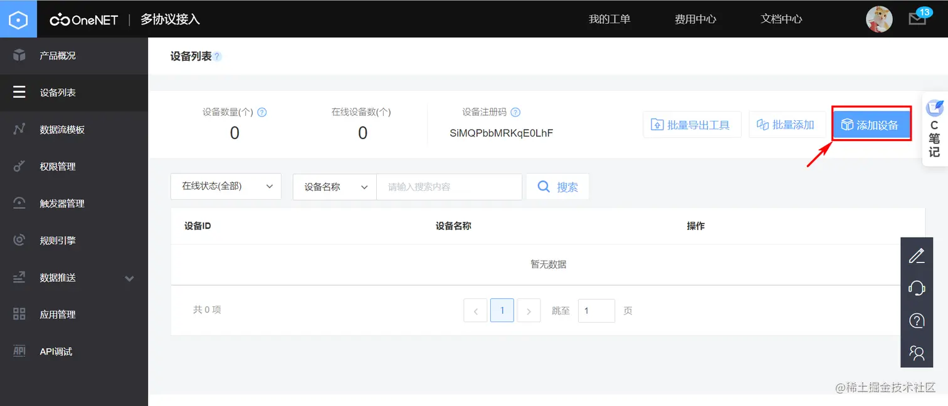Click the 规则引擎 icon in sidebar
The height and width of the screenshot is (406, 948).
point(19,240)
